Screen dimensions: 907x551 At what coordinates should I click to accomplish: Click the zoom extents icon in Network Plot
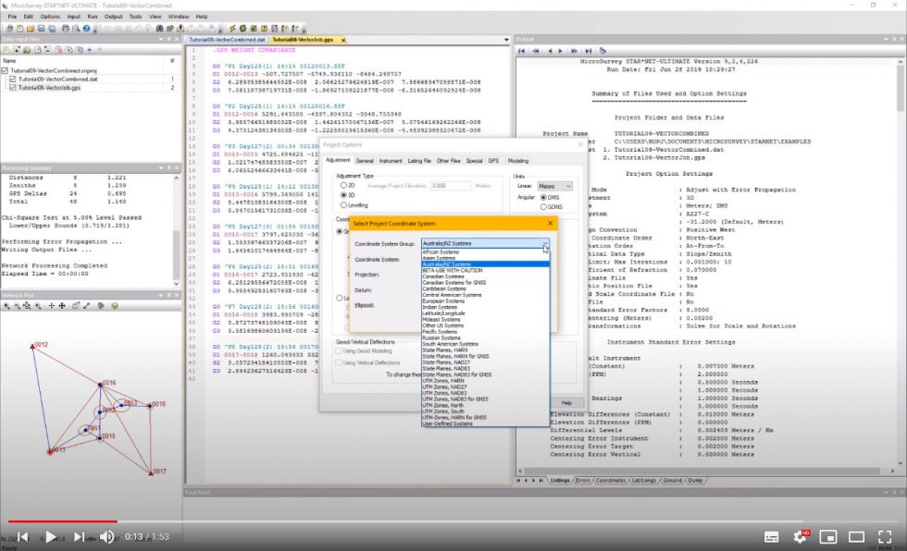pyautogui.click(x=26, y=306)
